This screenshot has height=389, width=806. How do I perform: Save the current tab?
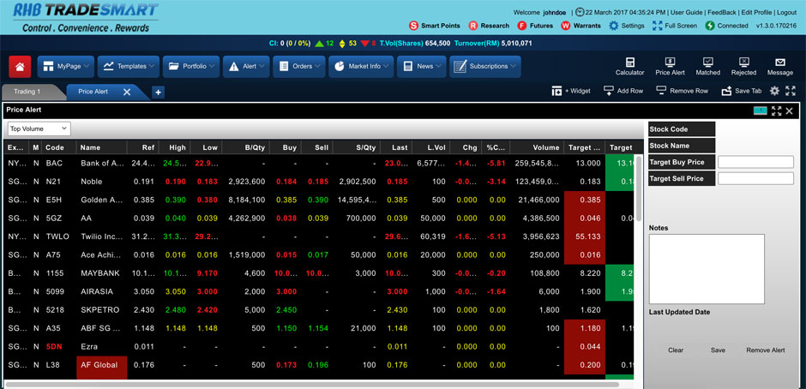pyautogui.click(x=742, y=91)
